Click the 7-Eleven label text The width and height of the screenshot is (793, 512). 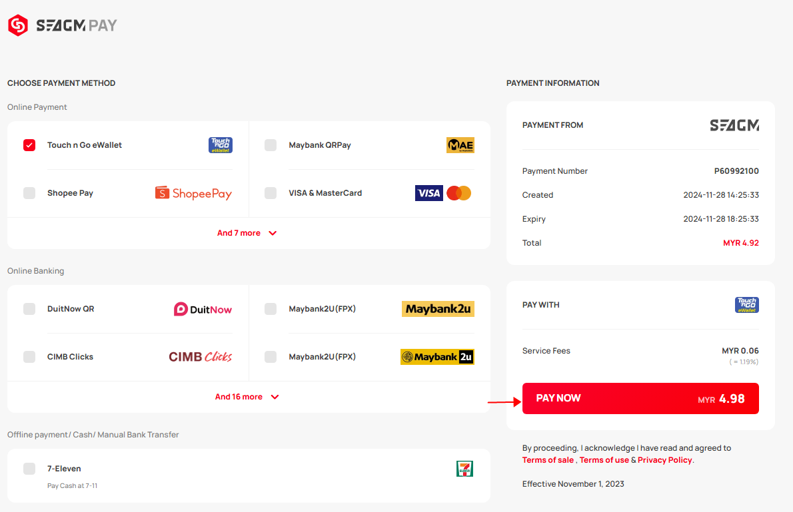click(64, 469)
